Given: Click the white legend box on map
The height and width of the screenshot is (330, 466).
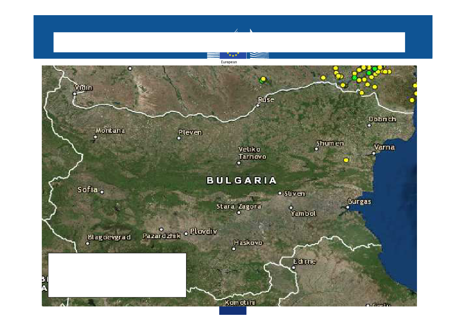Looking at the screenshot, I should click(x=117, y=275).
